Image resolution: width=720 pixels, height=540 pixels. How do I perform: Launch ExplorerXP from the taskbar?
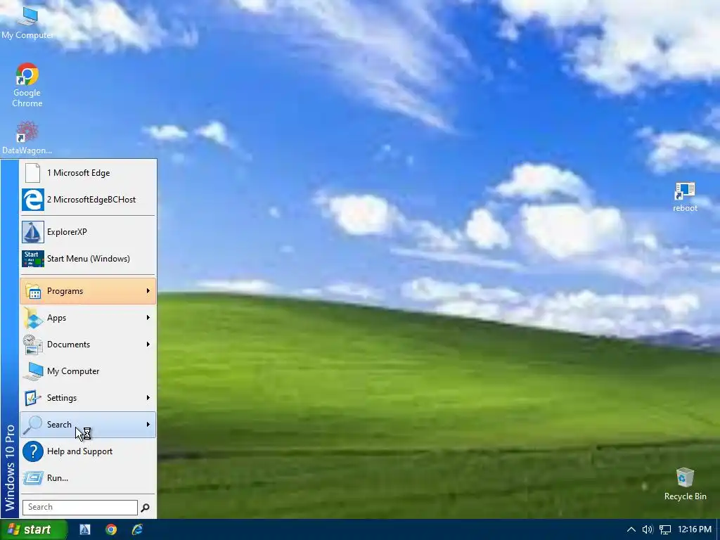pyautogui.click(x=85, y=529)
